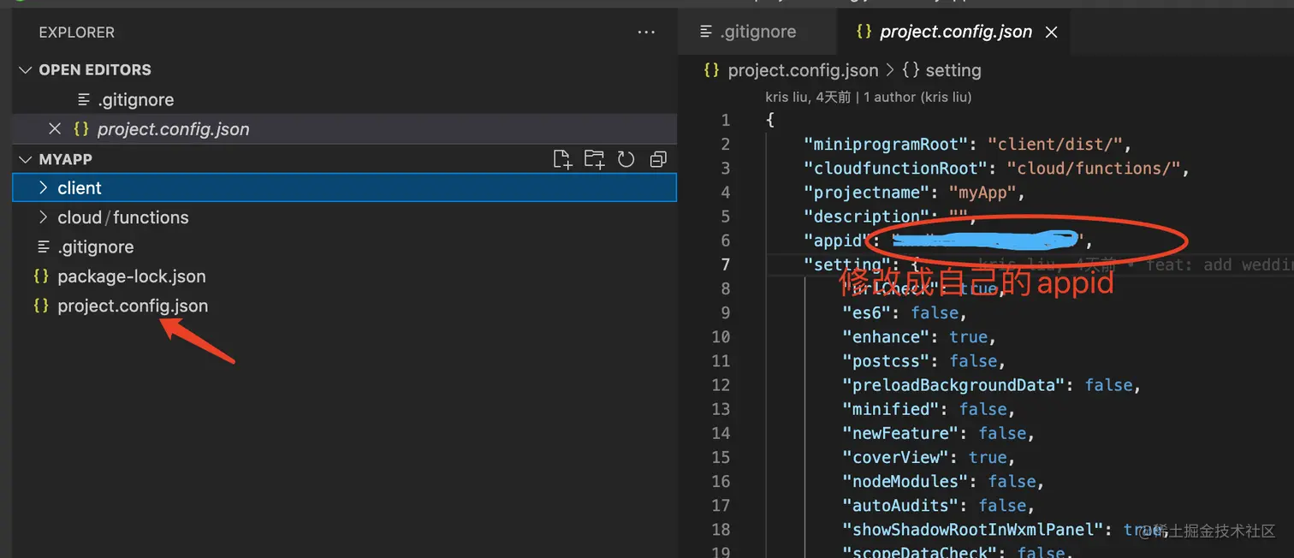
Task: Open .gitignore in the MYAPP tree
Action: point(96,246)
